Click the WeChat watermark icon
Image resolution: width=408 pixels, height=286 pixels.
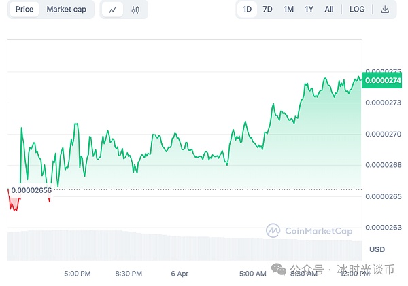click(x=280, y=269)
